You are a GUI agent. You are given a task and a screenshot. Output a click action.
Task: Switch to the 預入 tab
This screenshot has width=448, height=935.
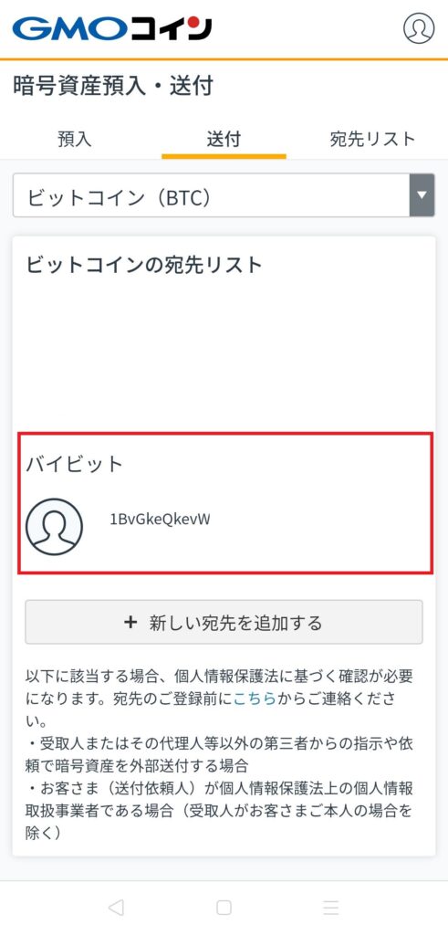(x=75, y=140)
